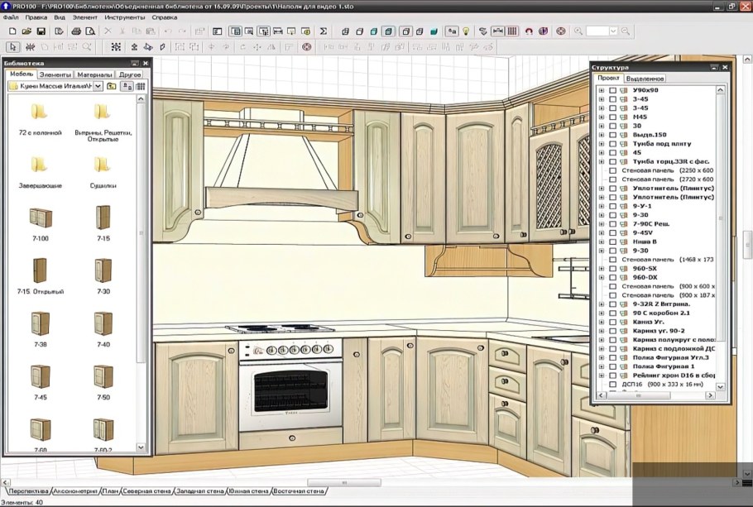Tick the checkbox for Тумба под плиту
This screenshot has height=507, width=753.
612,144
